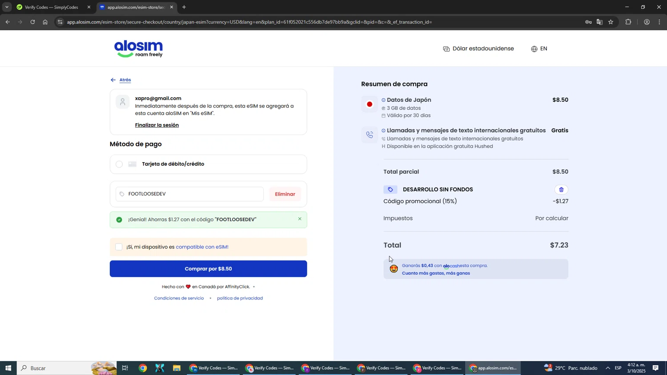Click info icon beside Llamadas y mensajes
Screen dimensions: 667x375
coord(383,131)
